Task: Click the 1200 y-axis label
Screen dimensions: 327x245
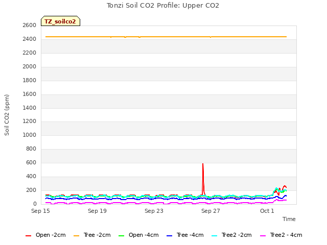Action: click(x=30, y=121)
